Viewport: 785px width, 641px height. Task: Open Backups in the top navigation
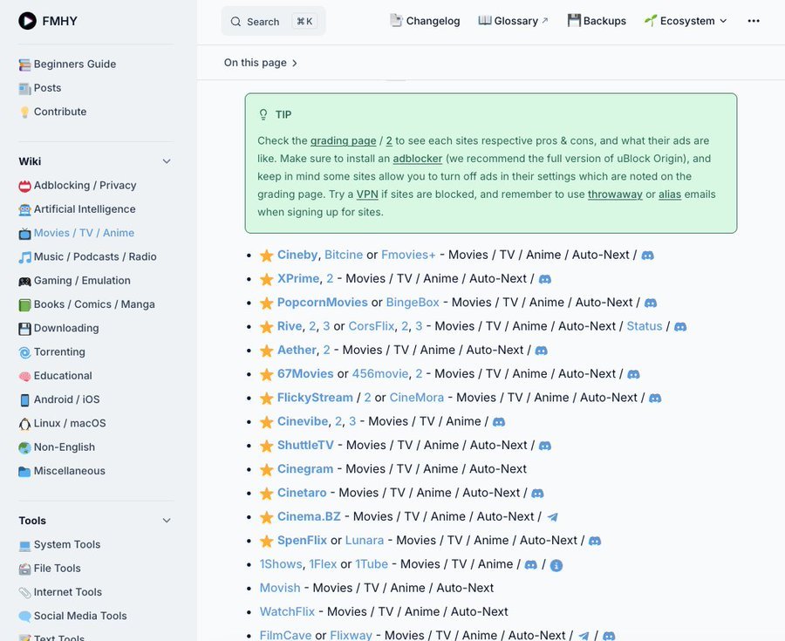pyautogui.click(x=597, y=21)
